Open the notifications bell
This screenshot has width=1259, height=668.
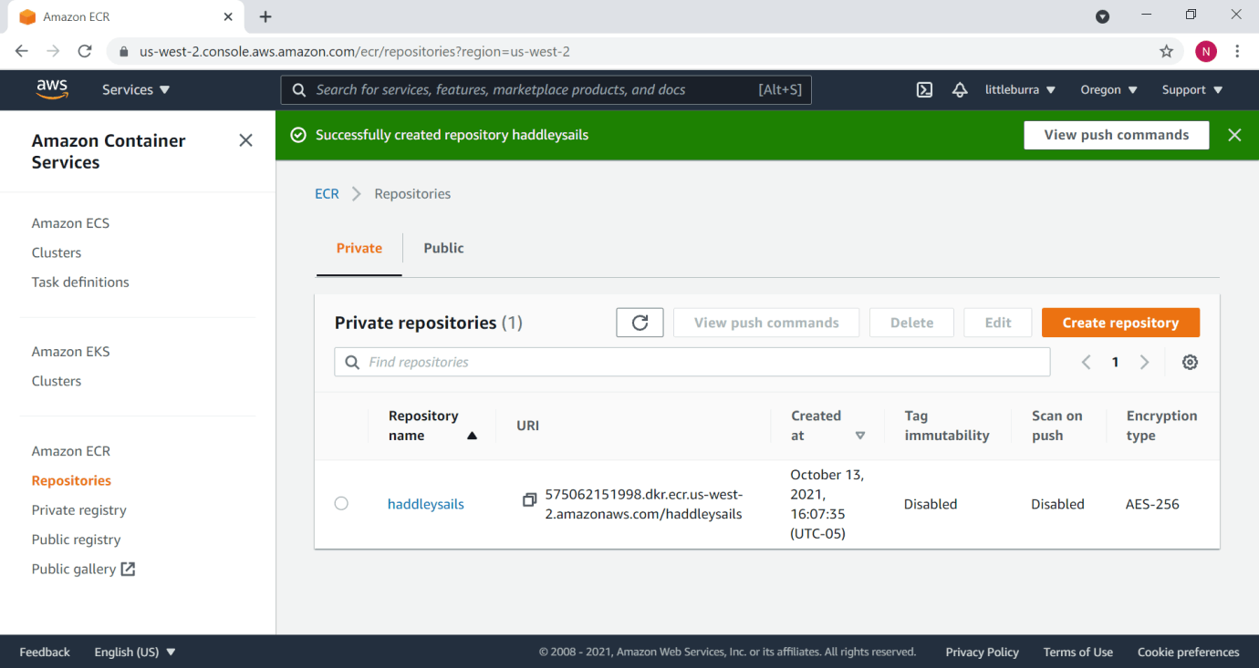point(959,90)
